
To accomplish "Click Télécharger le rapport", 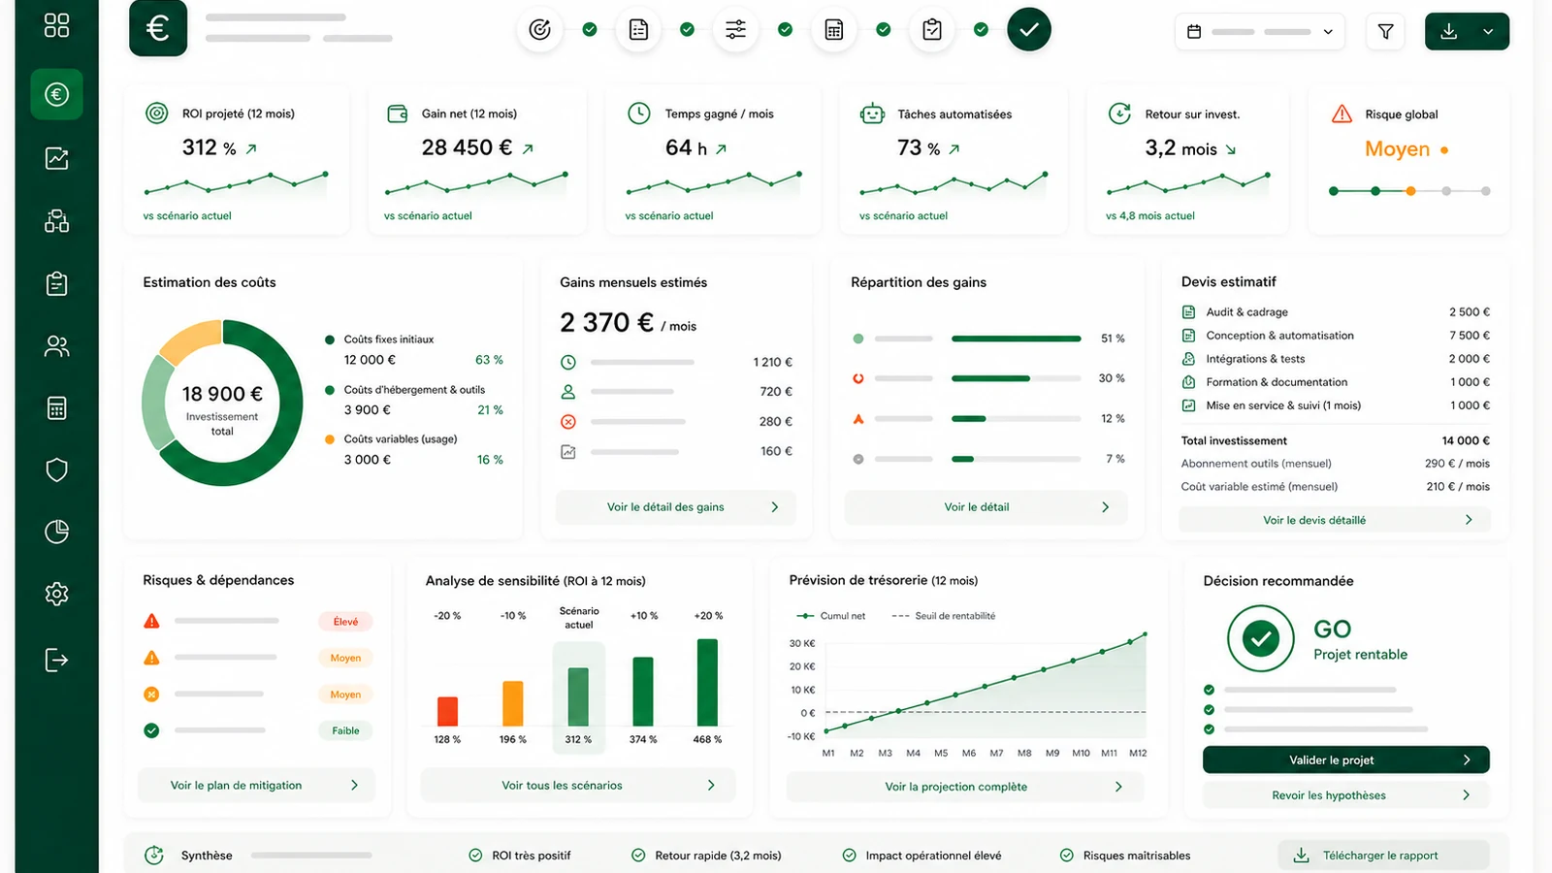I will point(1383,856).
